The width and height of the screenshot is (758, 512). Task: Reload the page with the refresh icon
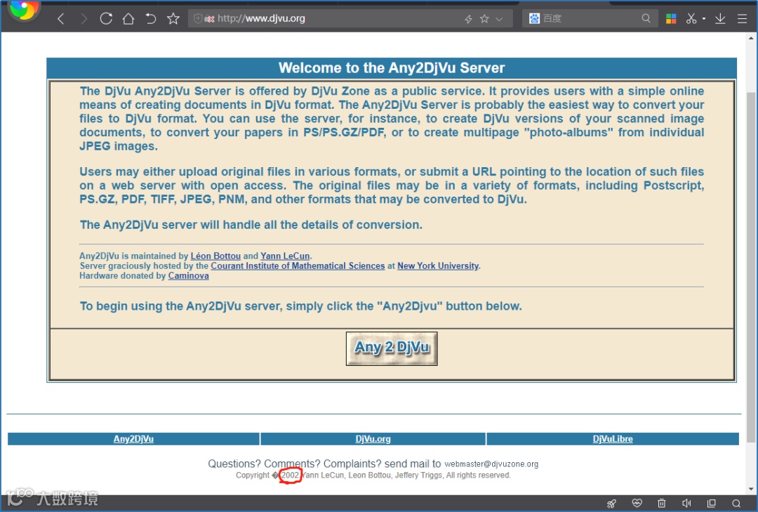coord(106,19)
